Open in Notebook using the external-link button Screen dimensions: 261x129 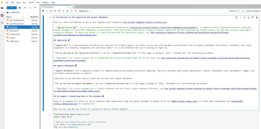tap(234, 11)
